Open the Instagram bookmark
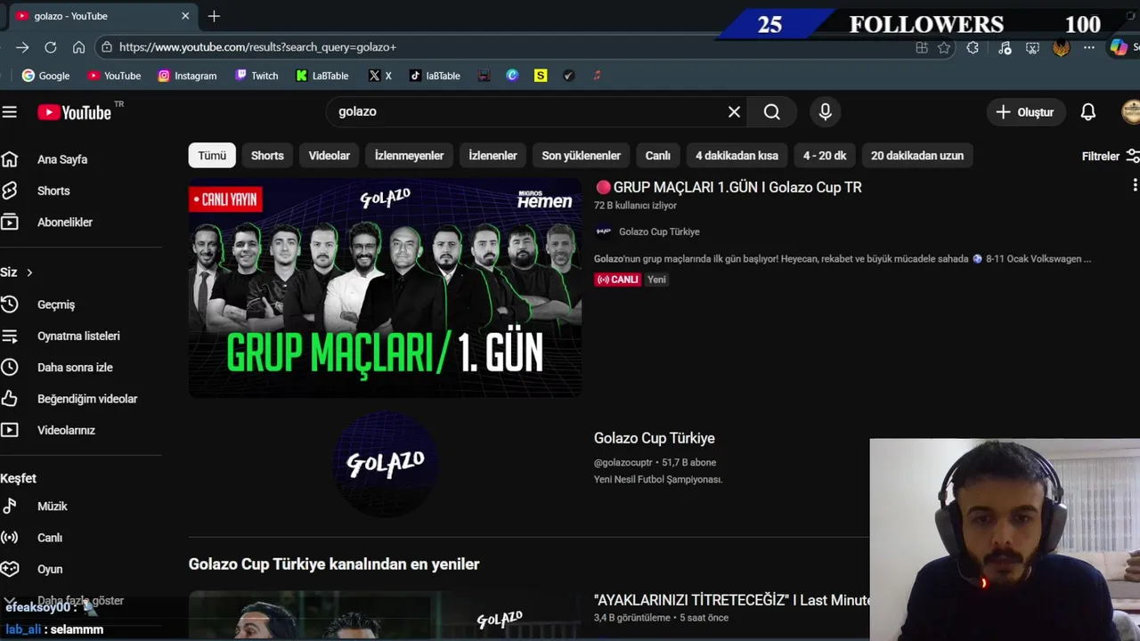This screenshot has width=1140, height=641. pos(187,76)
